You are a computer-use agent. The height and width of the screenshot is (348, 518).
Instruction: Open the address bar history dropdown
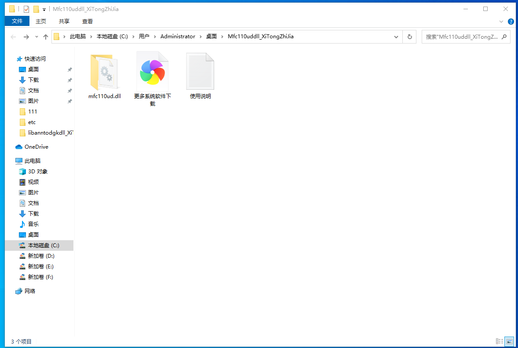396,37
